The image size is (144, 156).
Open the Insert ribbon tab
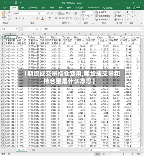(22, 7)
